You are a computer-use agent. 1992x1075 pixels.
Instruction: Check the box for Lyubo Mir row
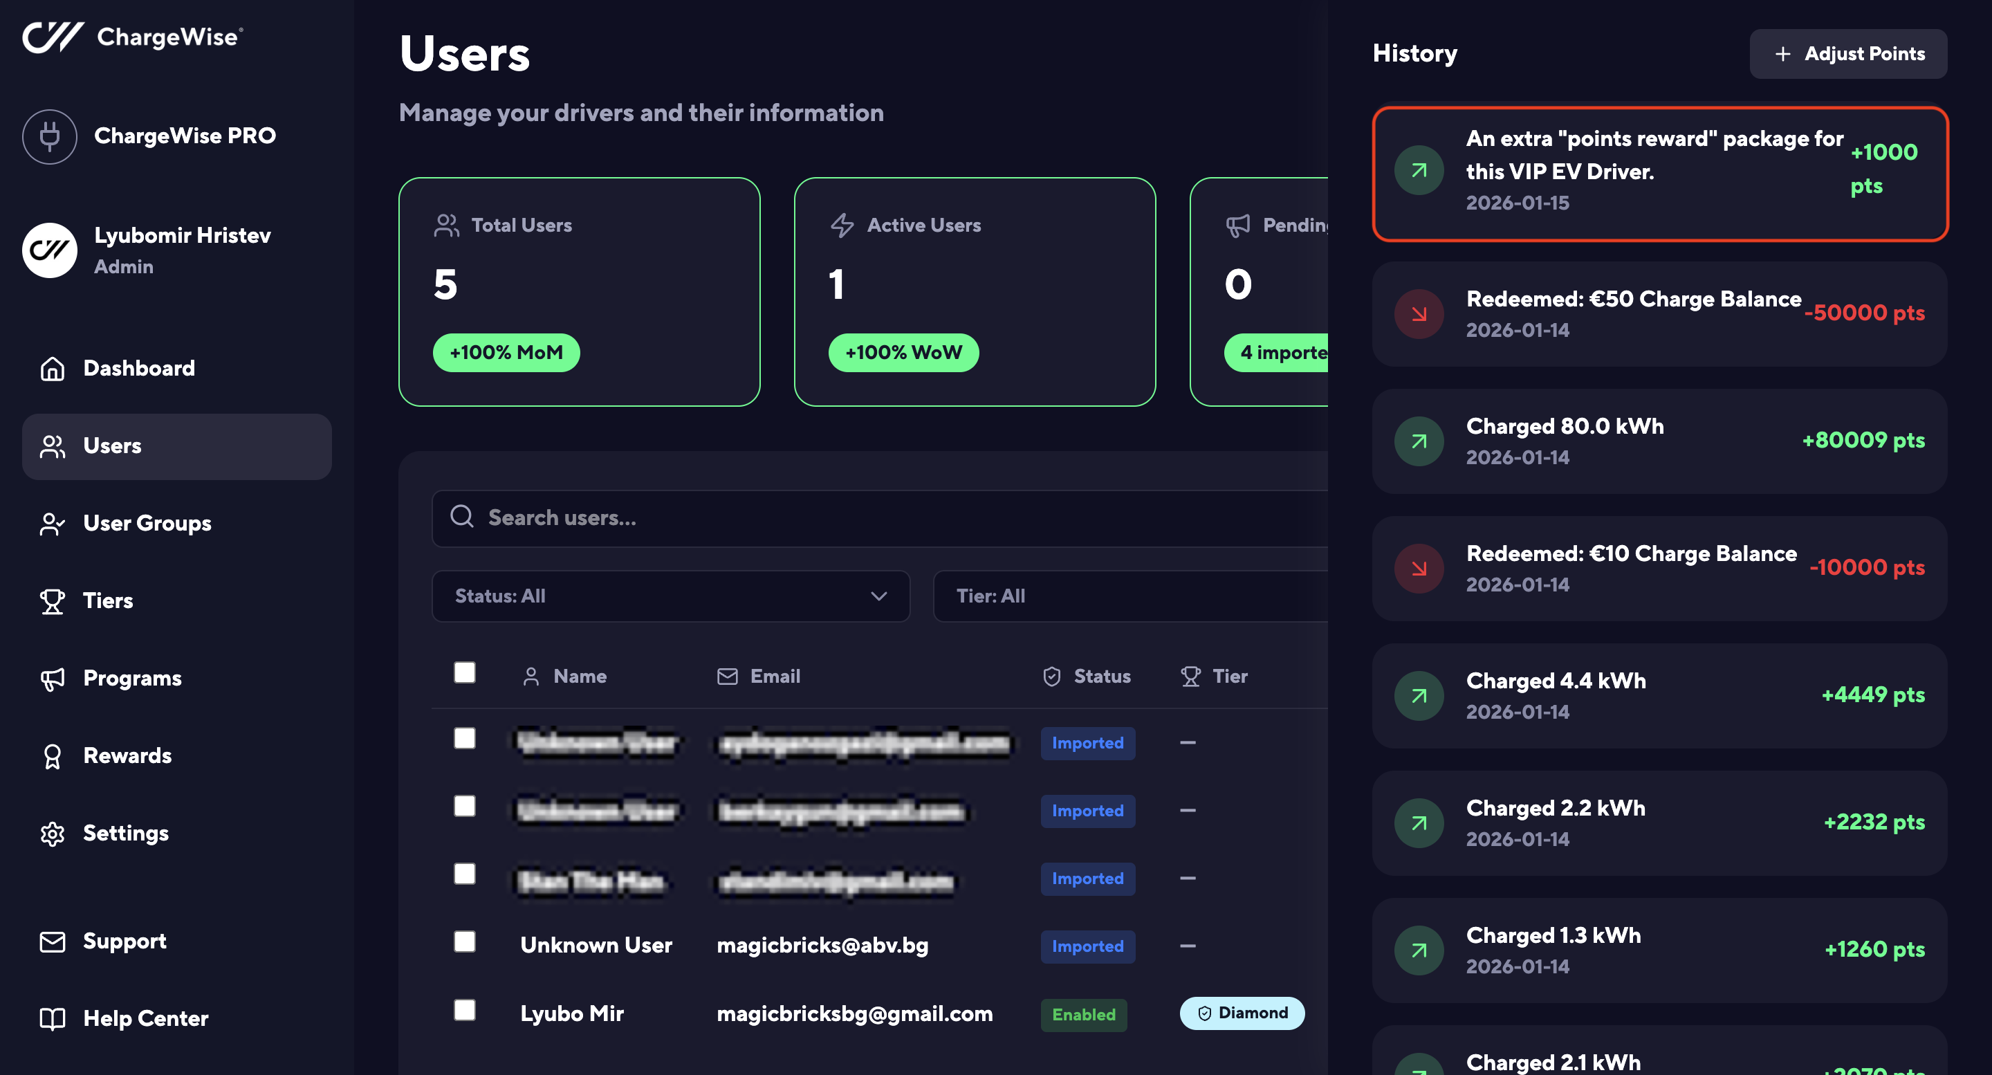[x=465, y=1009]
